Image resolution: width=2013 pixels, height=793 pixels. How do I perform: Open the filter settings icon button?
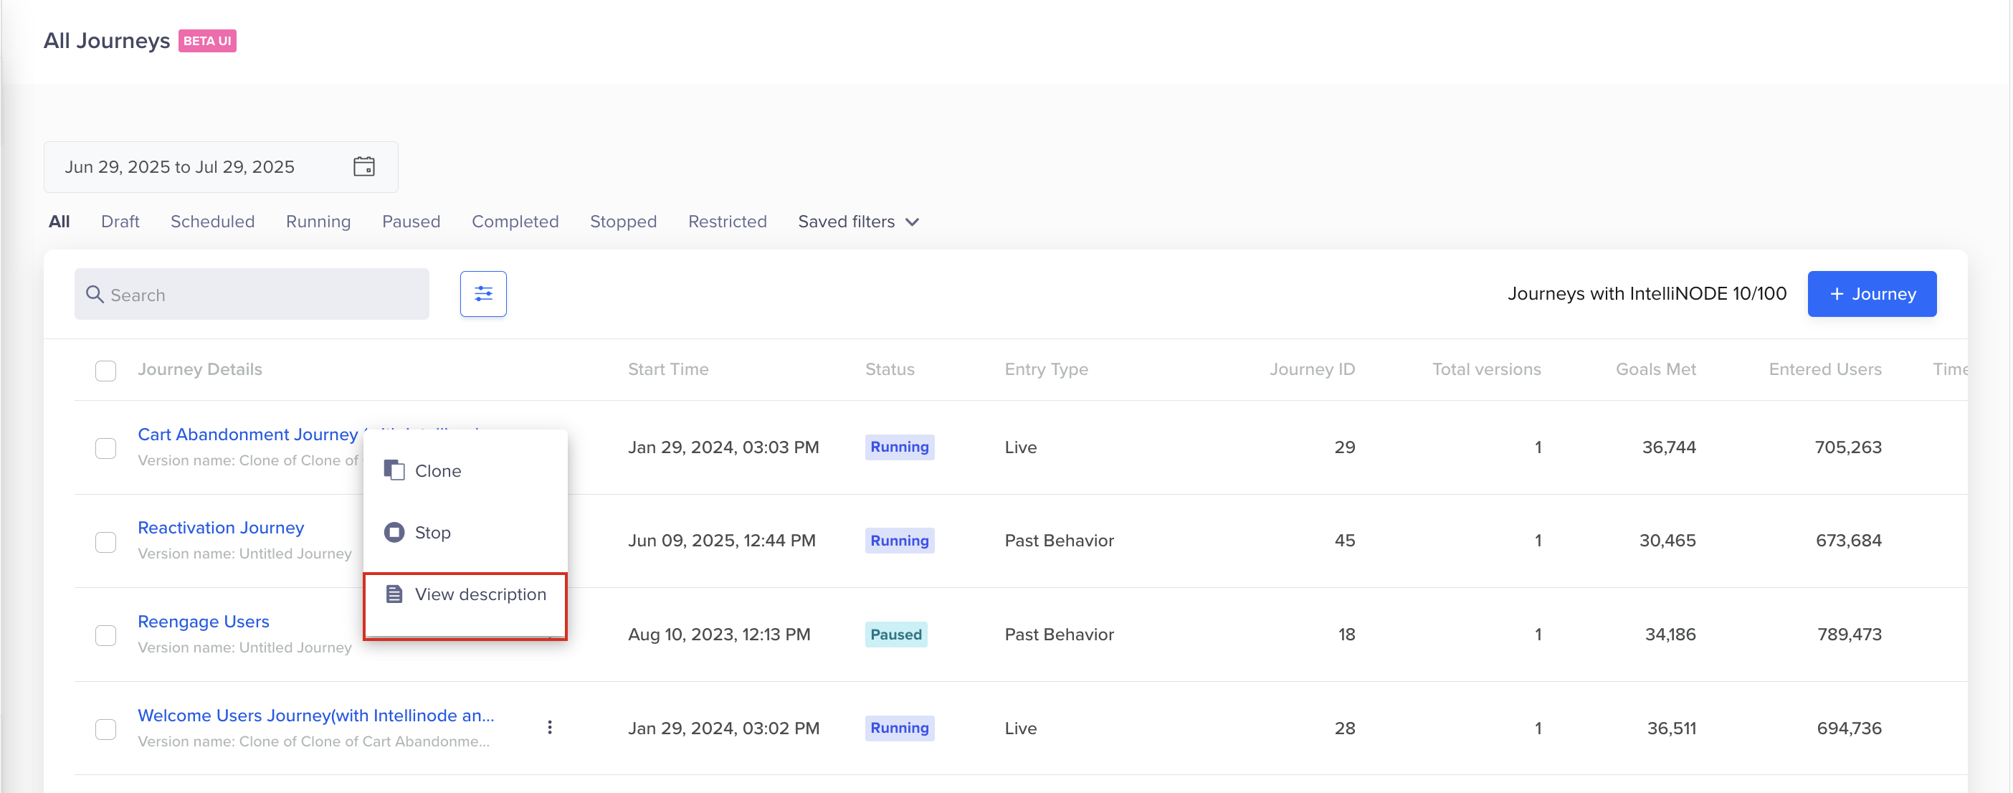click(483, 294)
